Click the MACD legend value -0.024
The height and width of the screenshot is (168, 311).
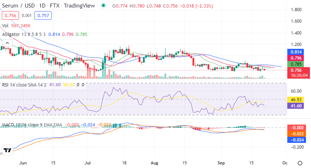point(88,125)
